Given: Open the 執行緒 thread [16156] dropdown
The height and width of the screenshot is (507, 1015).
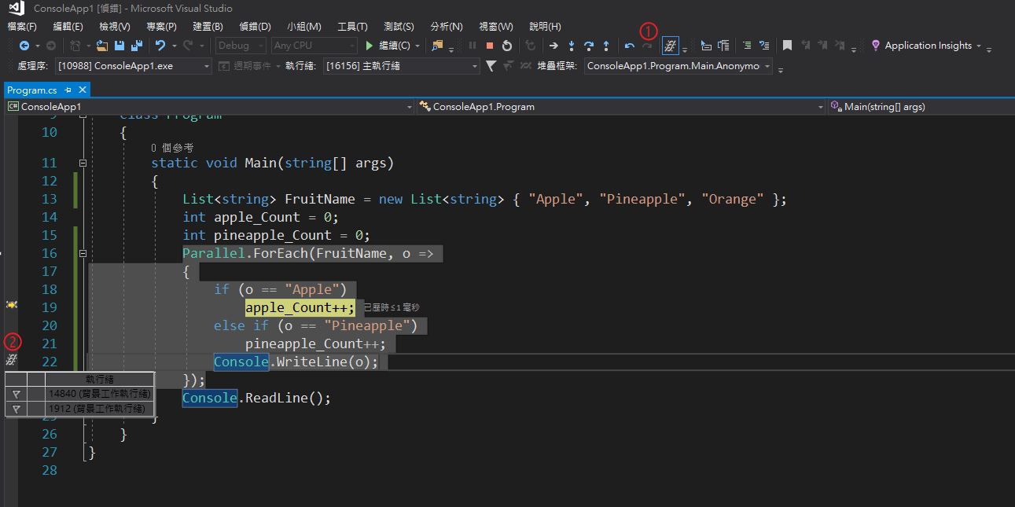Looking at the screenshot, I should pyautogui.click(x=401, y=66).
